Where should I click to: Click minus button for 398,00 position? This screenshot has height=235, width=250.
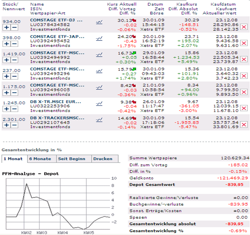click(x=14, y=44)
